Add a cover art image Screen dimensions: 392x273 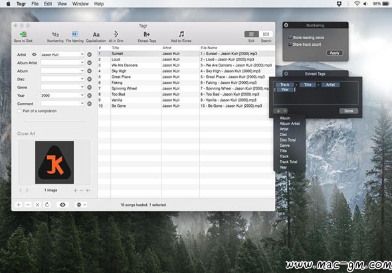(x=75, y=191)
